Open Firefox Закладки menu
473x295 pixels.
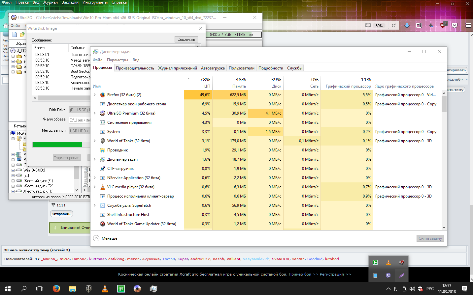coord(70,2)
